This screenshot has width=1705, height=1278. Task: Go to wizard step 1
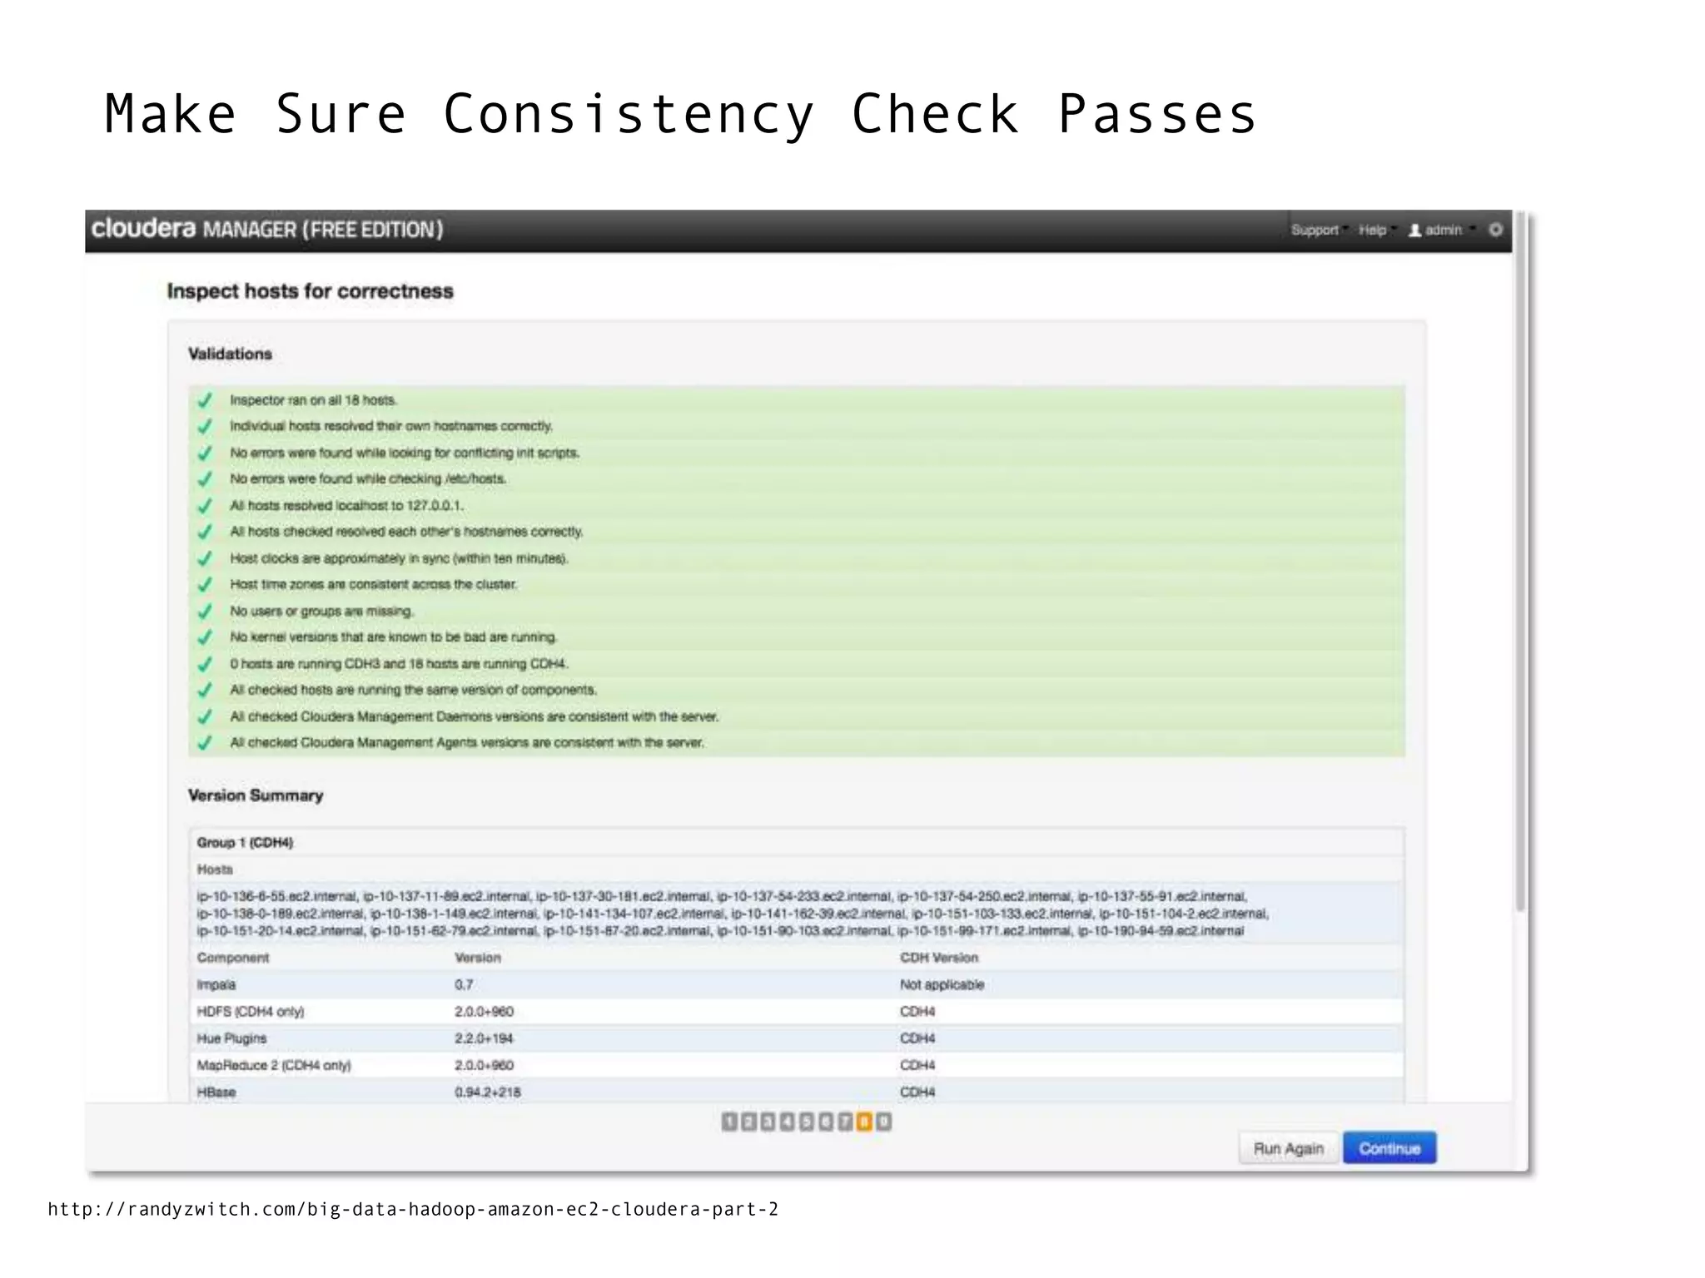click(x=729, y=1122)
